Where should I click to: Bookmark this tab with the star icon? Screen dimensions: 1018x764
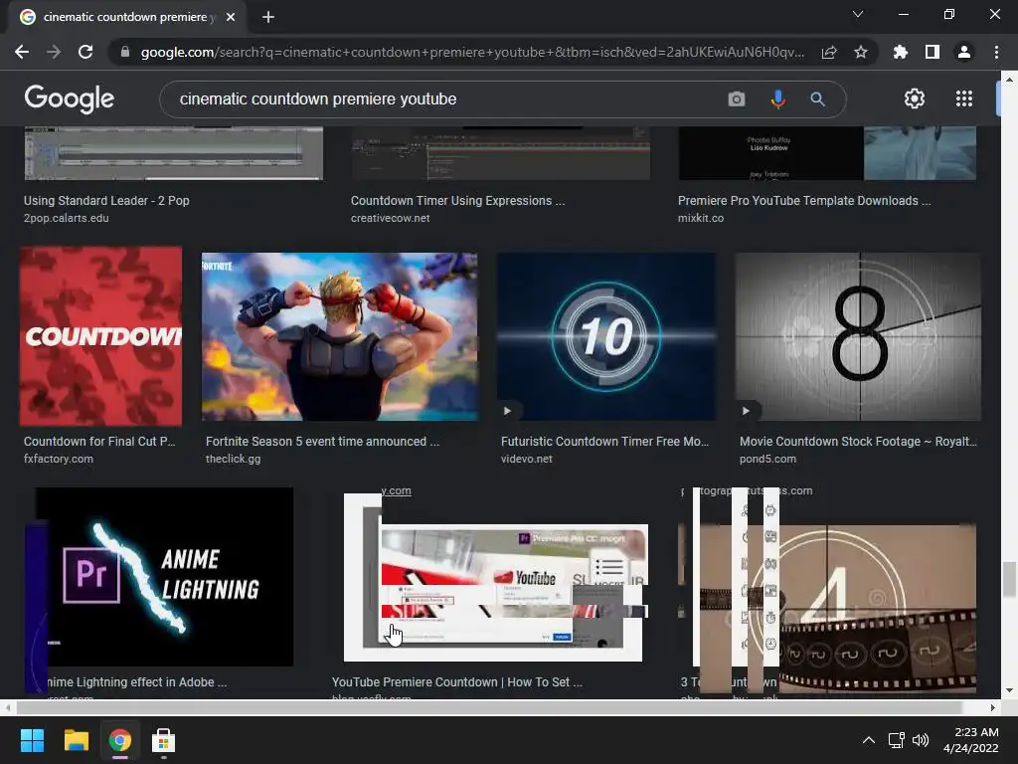tap(861, 52)
